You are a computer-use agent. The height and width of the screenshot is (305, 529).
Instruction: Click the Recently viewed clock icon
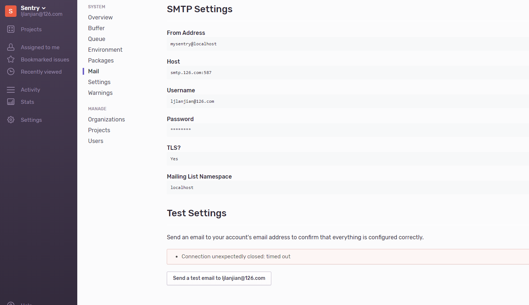click(x=11, y=71)
